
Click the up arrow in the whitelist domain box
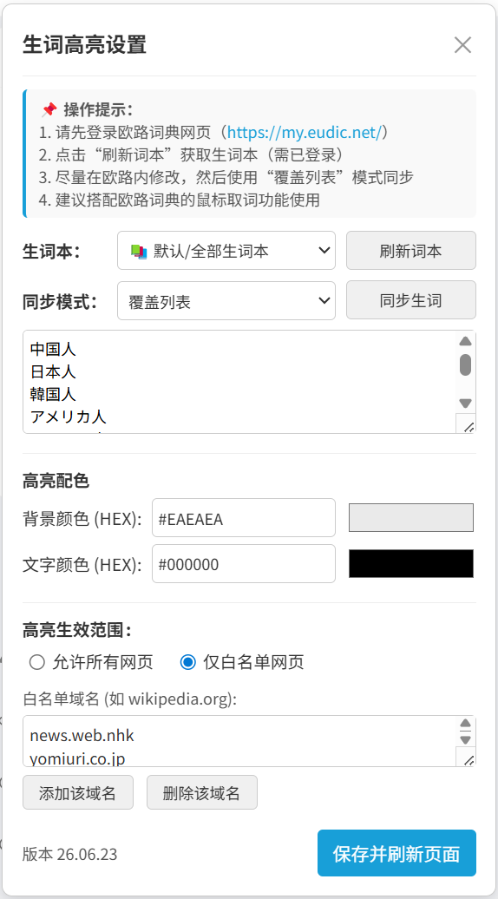465,724
